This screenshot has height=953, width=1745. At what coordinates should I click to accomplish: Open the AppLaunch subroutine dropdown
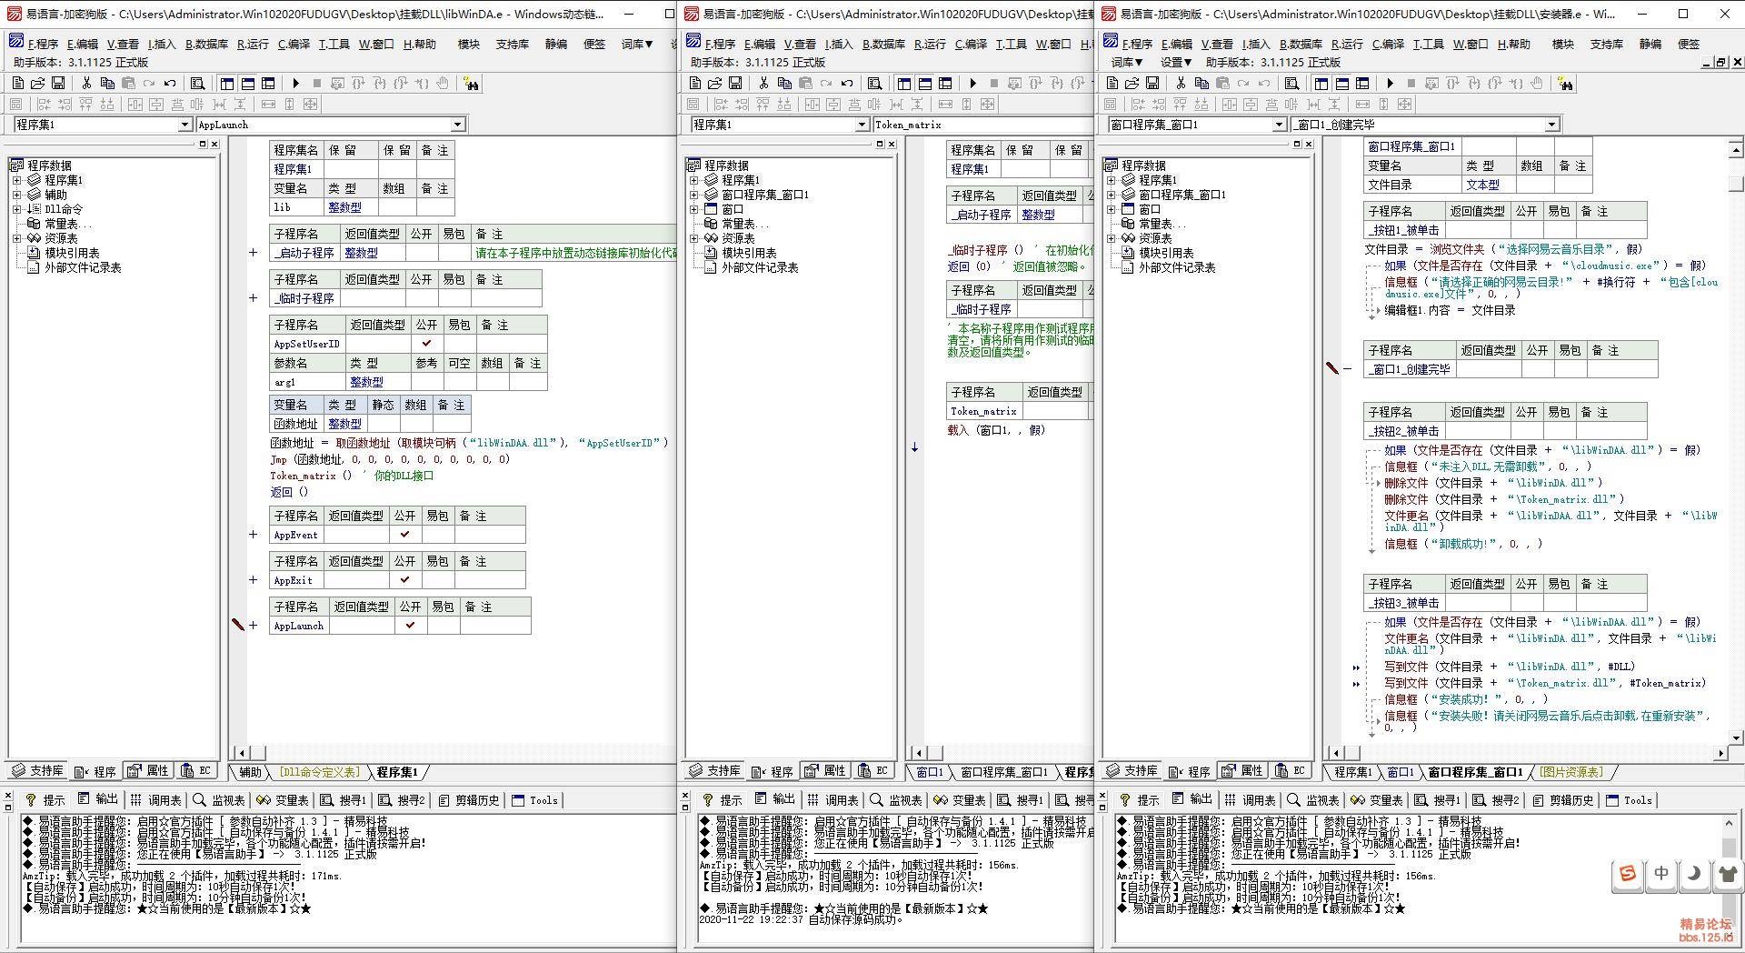click(x=457, y=125)
